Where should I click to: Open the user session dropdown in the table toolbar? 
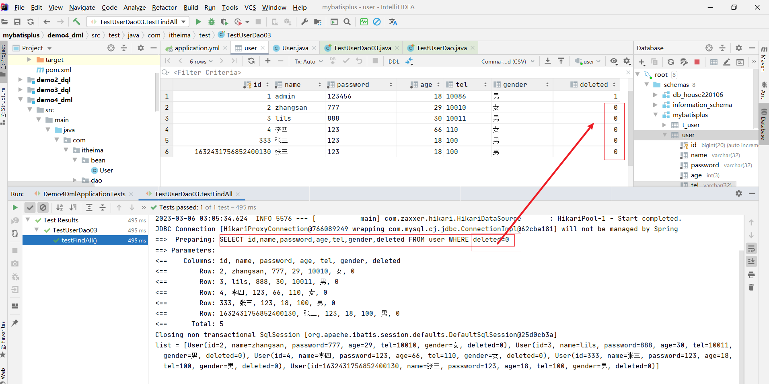point(588,61)
